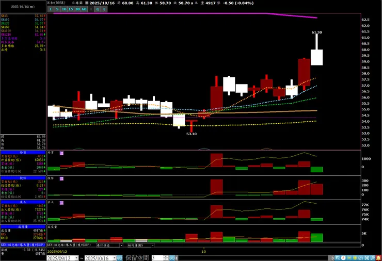Click the 投信 panel blue header

(23, 178)
